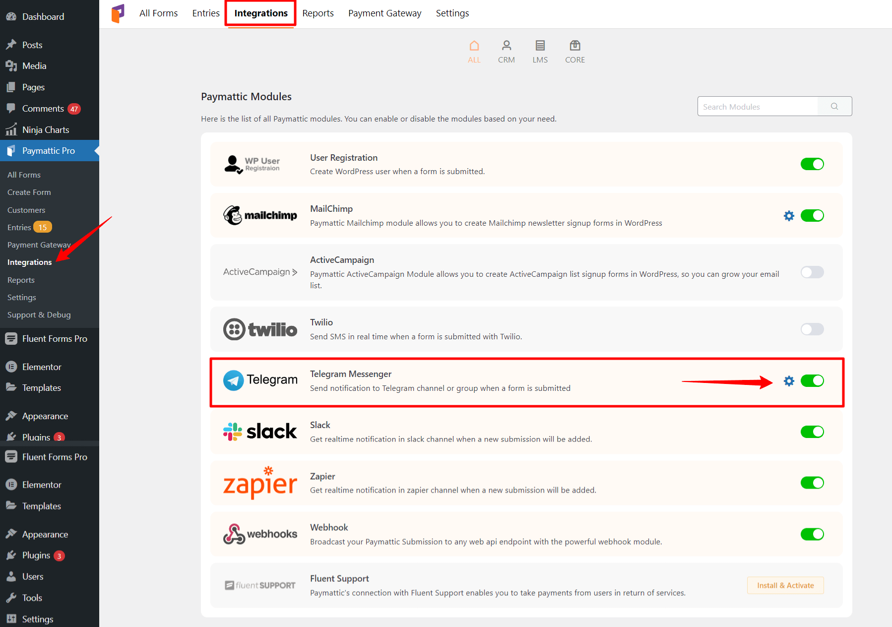Filter modules by the CRM person icon
The width and height of the screenshot is (892, 627).
tap(507, 52)
